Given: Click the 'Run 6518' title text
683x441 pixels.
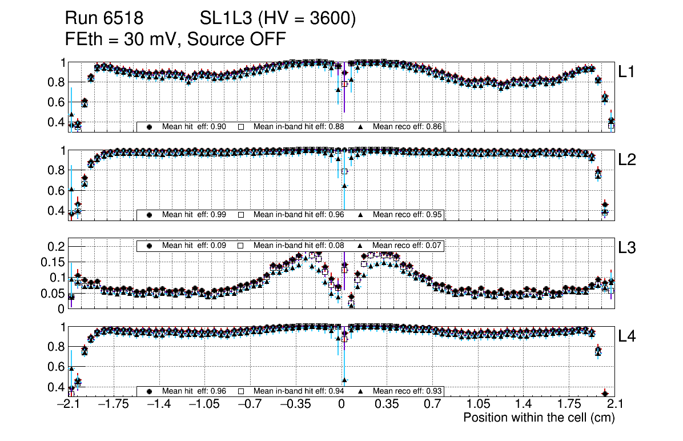Looking at the screenshot, I should point(103,19).
